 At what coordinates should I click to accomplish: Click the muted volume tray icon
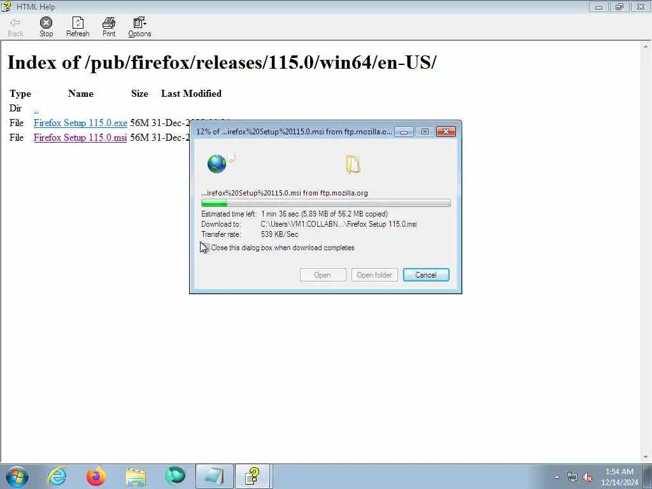(x=588, y=478)
